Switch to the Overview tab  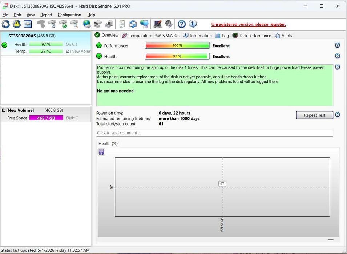[x=107, y=35]
